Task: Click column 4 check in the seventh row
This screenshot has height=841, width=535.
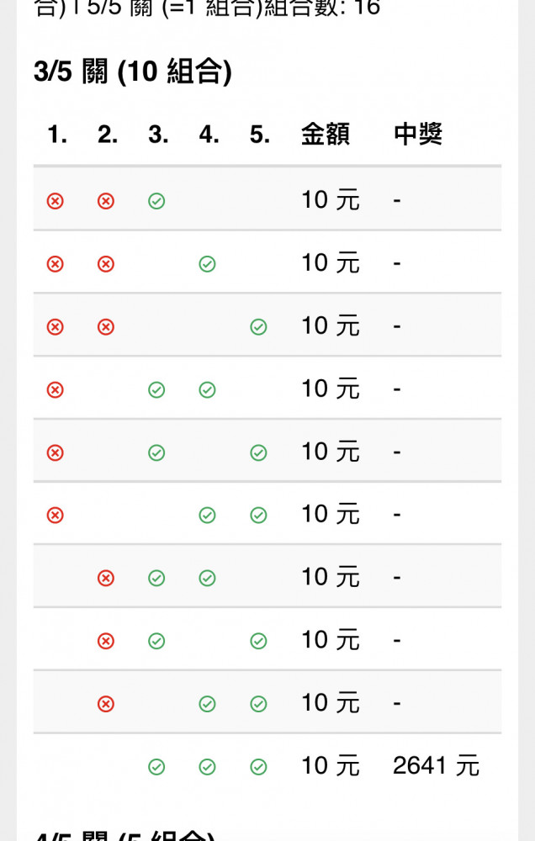Action: coord(207,579)
